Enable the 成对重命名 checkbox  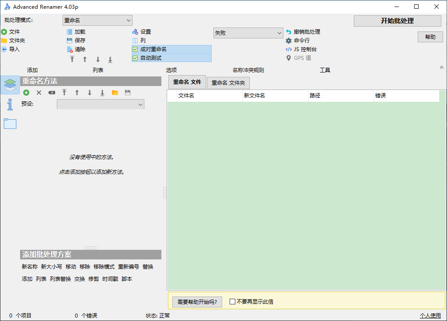pos(135,49)
